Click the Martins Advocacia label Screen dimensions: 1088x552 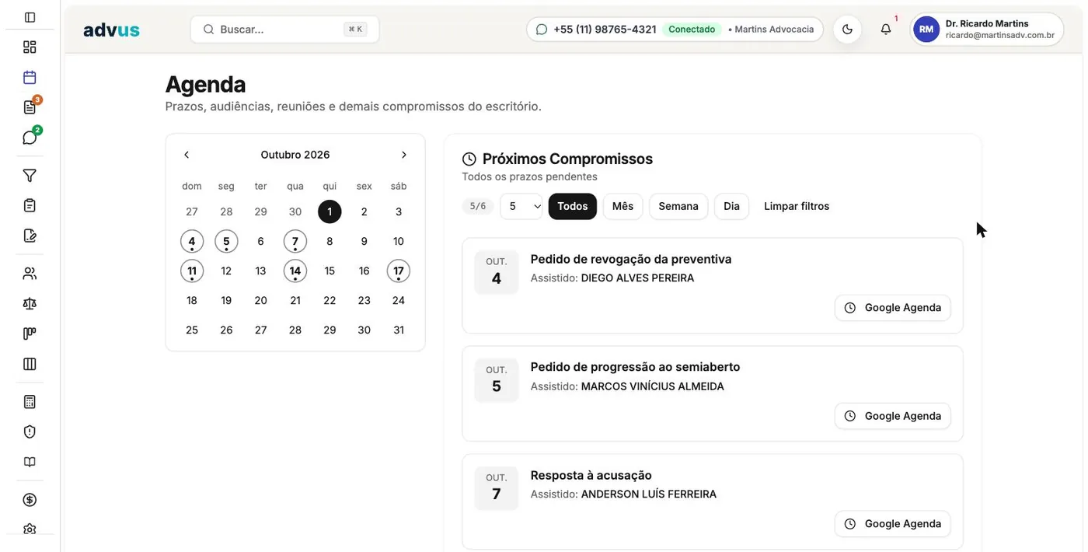773,30
